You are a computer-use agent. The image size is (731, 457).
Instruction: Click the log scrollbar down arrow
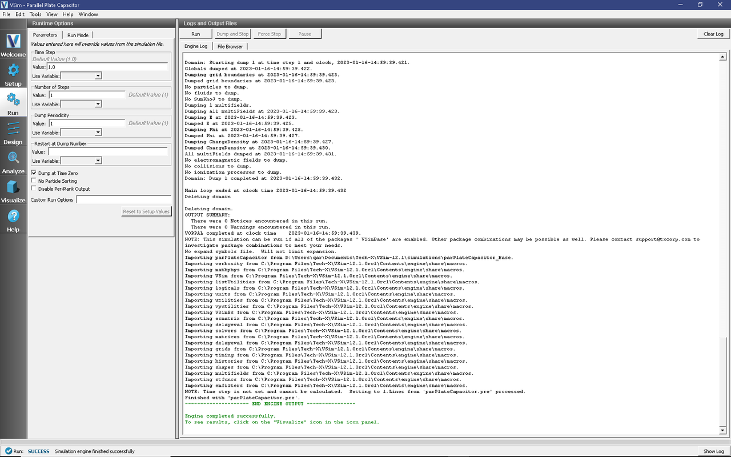(x=722, y=430)
